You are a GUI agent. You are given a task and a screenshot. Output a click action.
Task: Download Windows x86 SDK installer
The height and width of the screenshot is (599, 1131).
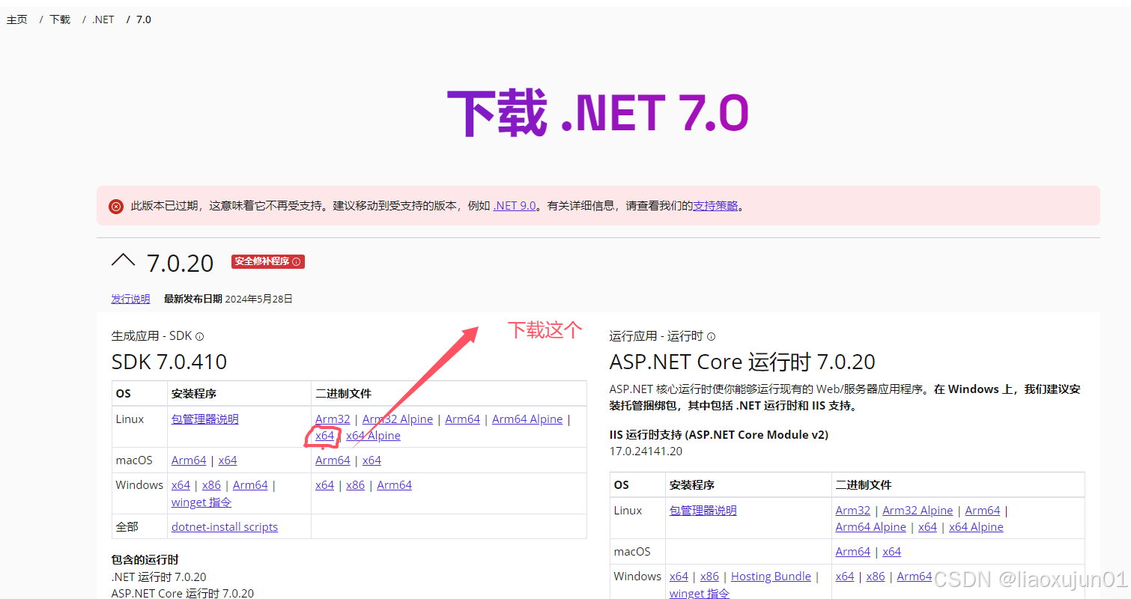coord(211,484)
